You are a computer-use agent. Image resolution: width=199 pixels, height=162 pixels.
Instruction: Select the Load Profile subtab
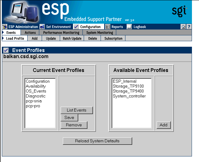click(15, 38)
